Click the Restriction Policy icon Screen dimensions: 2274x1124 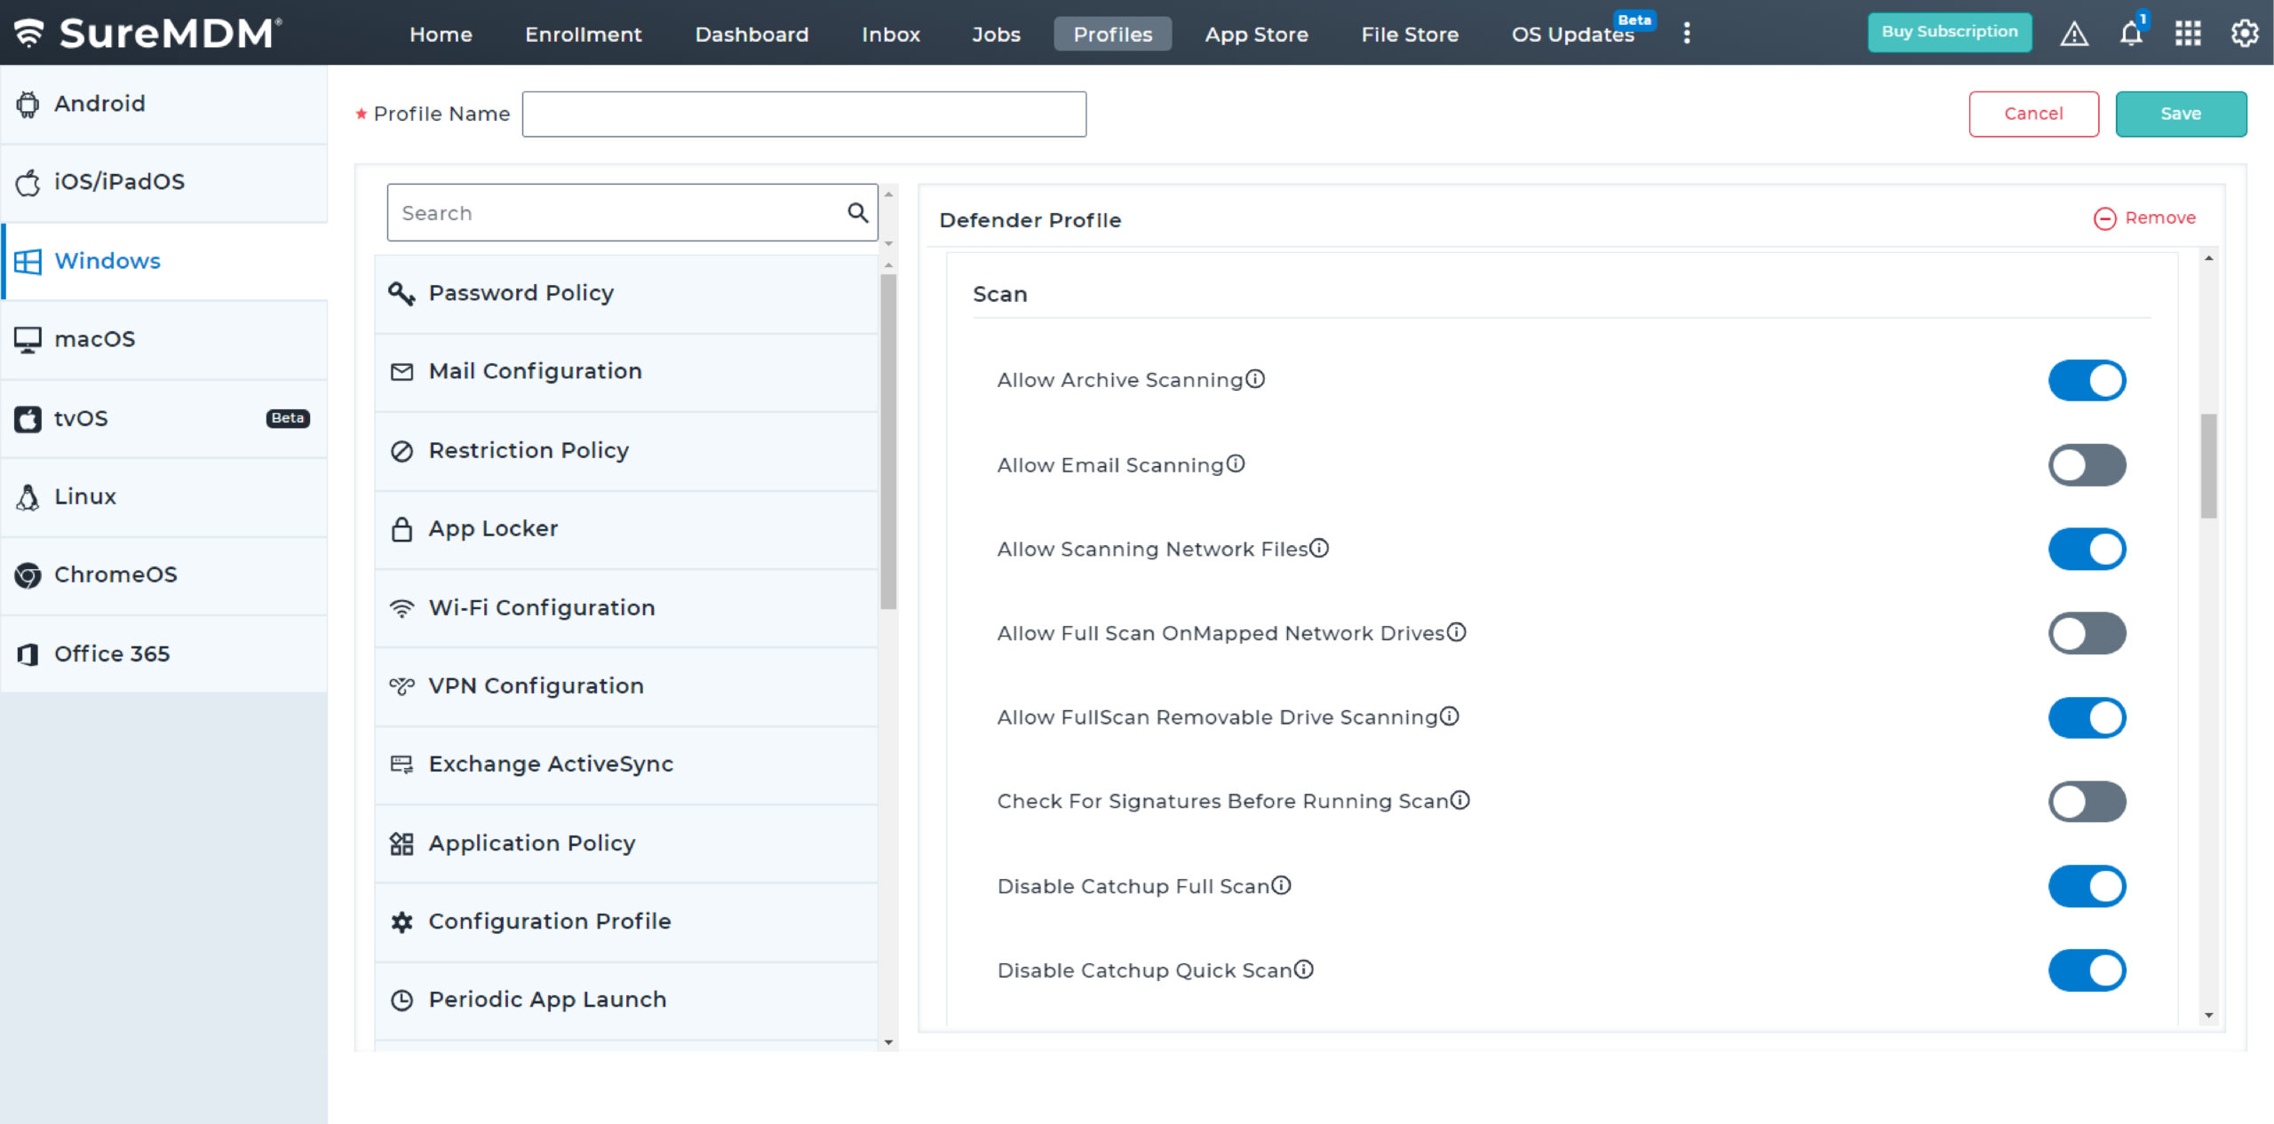(x=402, y=451)
